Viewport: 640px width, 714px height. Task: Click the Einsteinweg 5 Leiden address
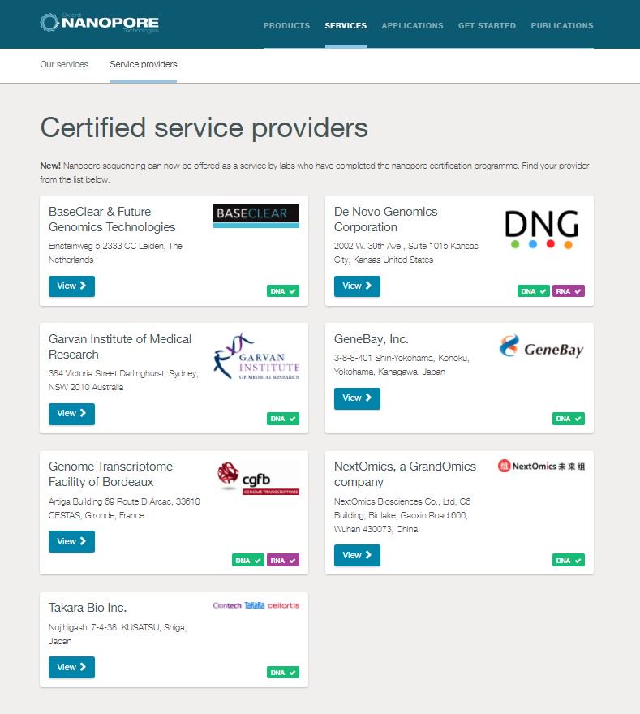116,252
